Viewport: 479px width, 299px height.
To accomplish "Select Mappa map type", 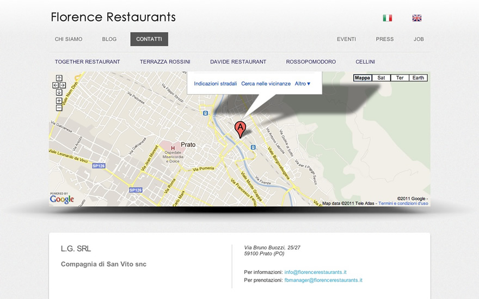I will [363, 78].
